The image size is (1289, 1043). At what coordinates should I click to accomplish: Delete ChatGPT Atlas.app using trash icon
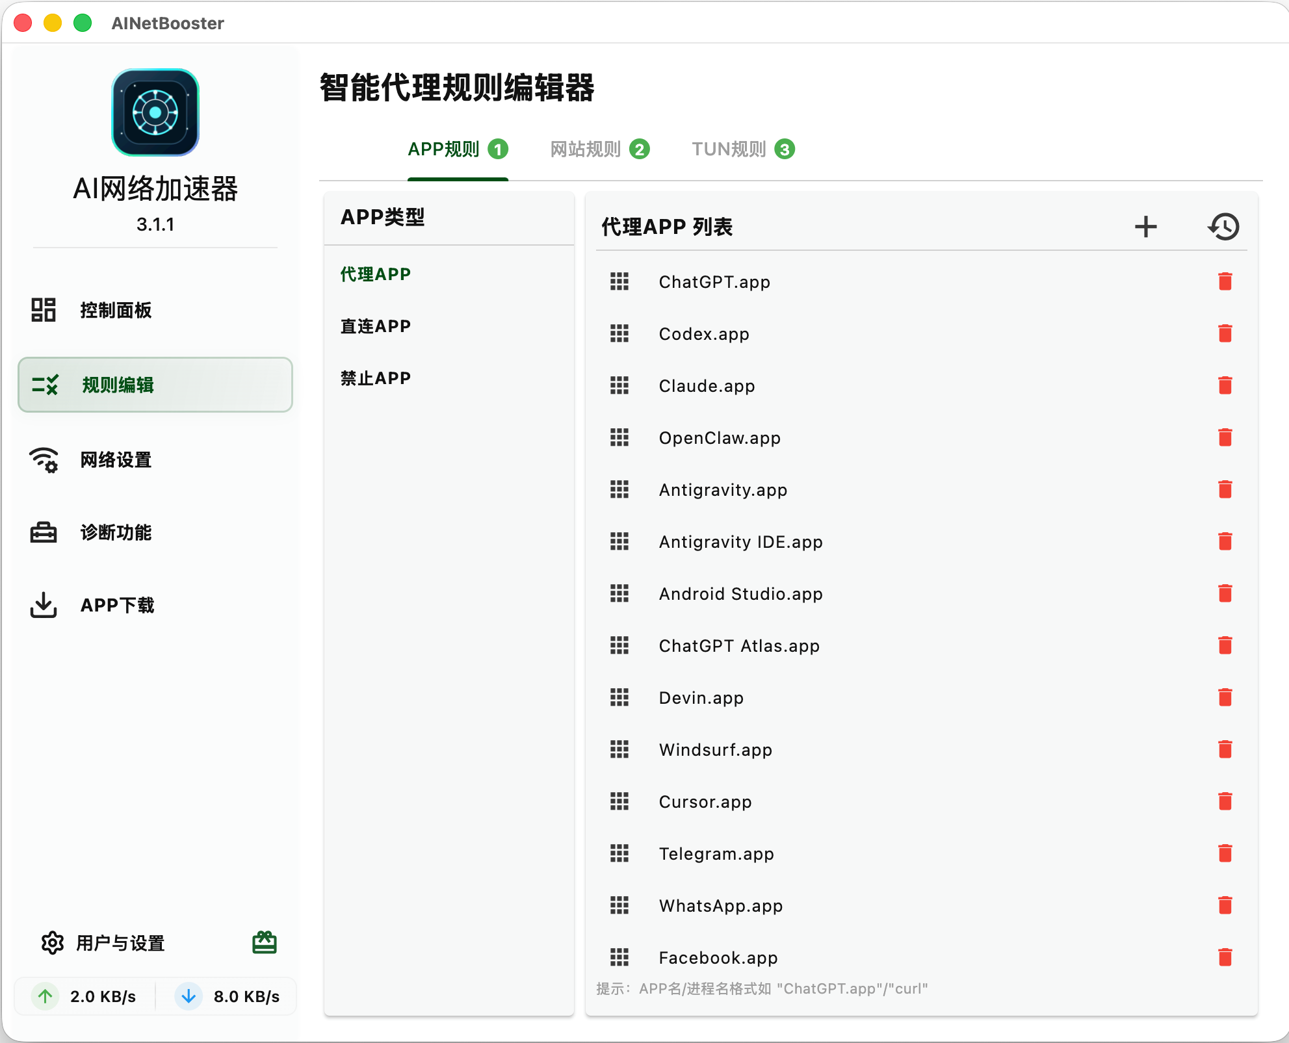point(1225,645)
